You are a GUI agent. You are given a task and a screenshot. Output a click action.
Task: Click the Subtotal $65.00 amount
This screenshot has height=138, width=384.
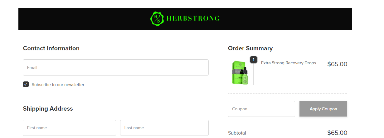[337, 133]
